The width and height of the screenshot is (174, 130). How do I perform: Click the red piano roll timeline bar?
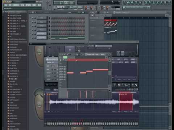coord(88,60)
